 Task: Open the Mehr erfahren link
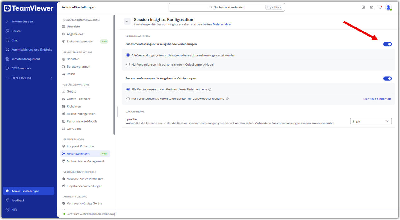click(222, 24)
